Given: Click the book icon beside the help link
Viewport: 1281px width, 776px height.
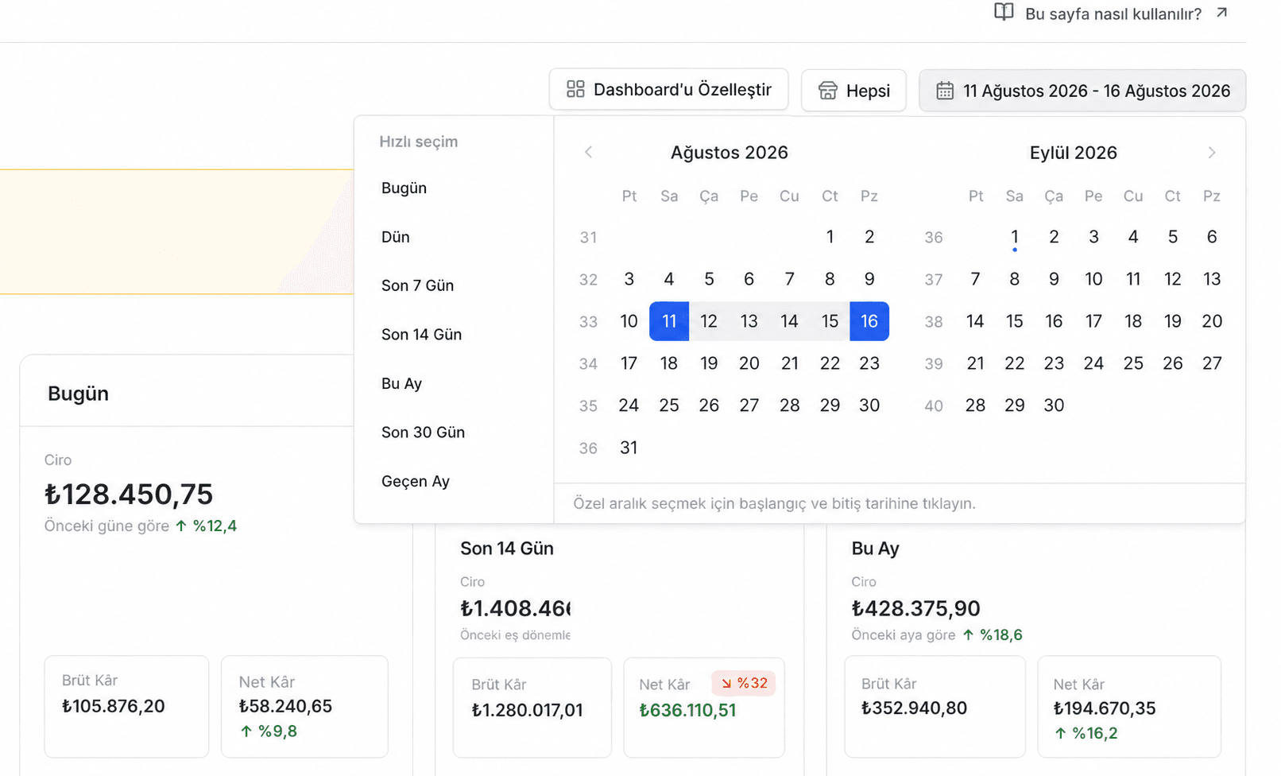Looking at the screenshot, I should 1004,12.
